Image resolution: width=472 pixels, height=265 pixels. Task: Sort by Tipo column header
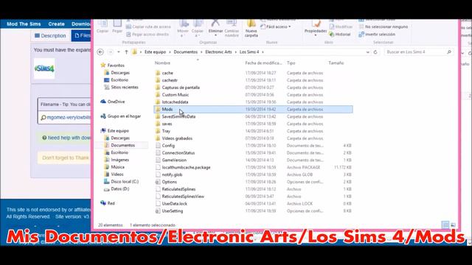[291, 63]
